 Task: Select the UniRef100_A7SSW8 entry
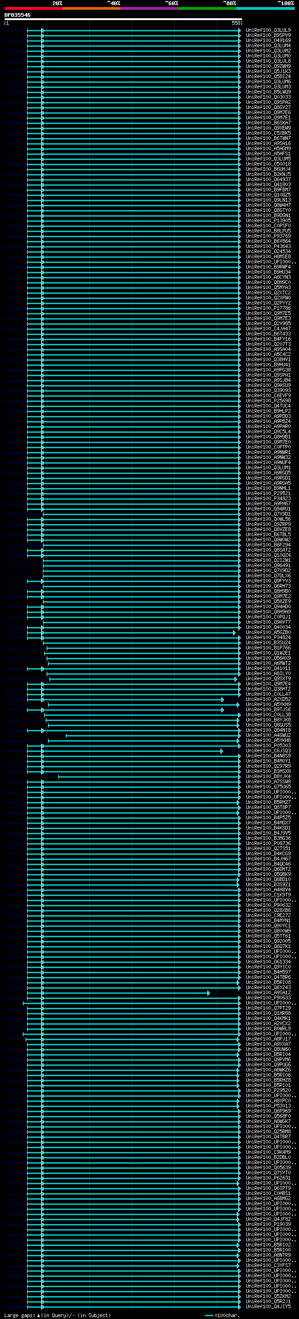tap(268, 782)
